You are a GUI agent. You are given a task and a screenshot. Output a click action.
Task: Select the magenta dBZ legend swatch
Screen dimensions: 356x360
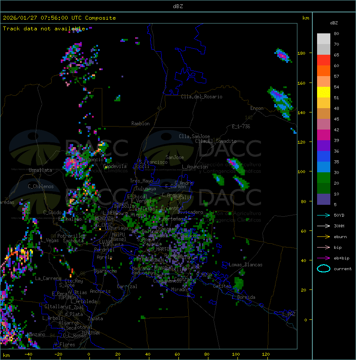click(323, 135)
